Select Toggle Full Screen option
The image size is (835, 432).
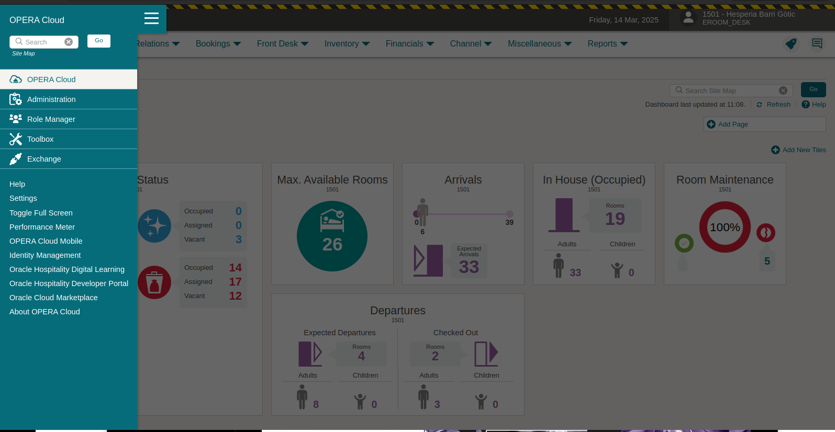pyautogui.click(x=41, y=213)
